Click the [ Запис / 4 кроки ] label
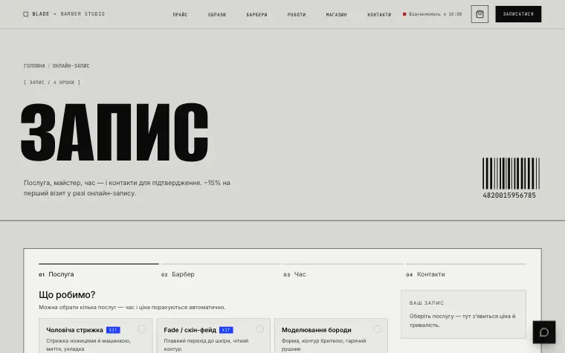 pos(52,82)
